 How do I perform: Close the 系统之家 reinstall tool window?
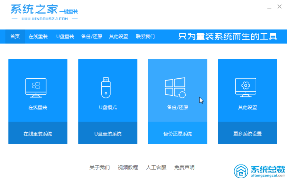pyautogui.click(x=279, y=7)
